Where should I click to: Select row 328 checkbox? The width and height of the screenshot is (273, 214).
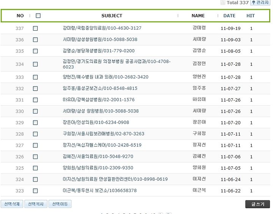35,134
